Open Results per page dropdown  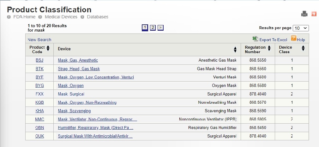pos(301,28)
